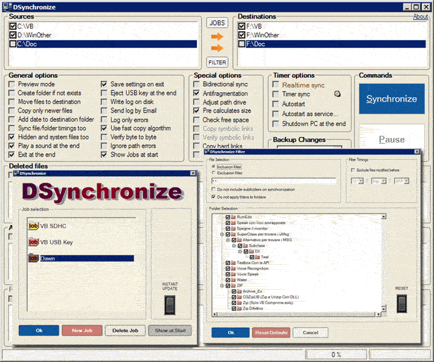
Task: Click folder icon of Spegne il monitor
Action: pyautogui.click(x=233, y=229)
